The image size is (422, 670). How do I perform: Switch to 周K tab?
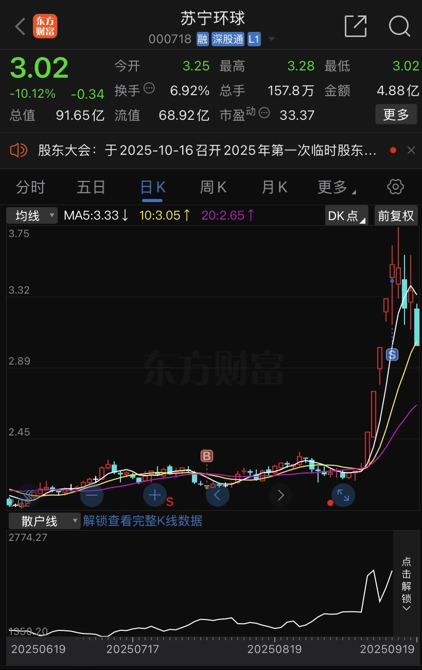pos(214,187)
